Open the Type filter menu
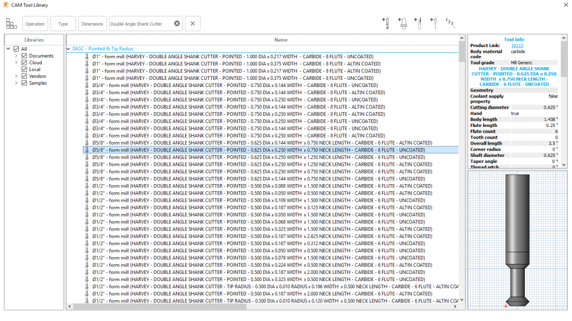The height and width of the screenshot is (321, 572). click(63, 23)
